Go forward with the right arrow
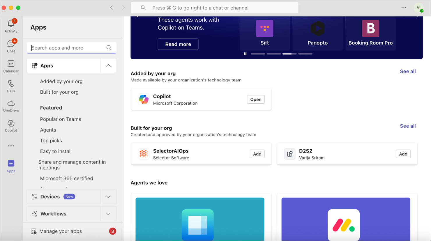 coord(123,8)
